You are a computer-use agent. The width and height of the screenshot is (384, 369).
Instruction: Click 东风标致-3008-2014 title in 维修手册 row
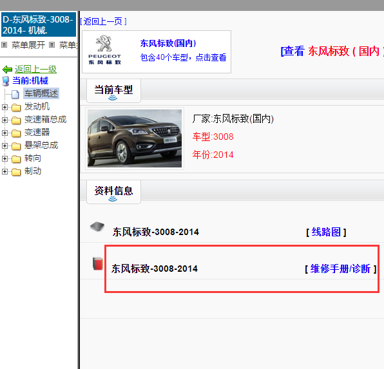155,269
